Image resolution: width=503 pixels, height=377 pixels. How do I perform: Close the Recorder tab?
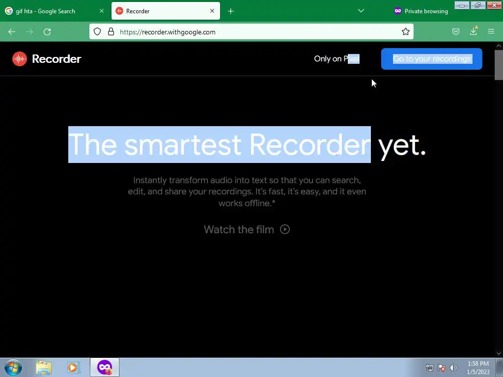pos(212,11)
